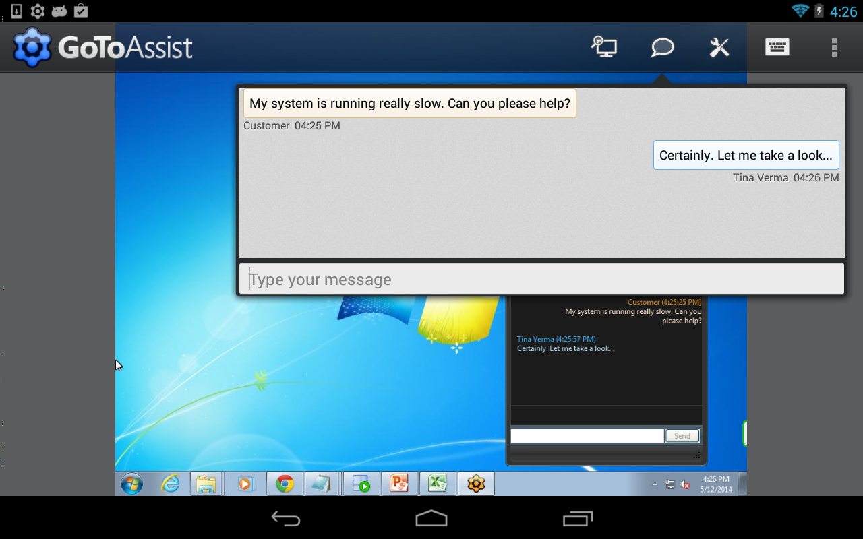
Task: Tap the clipboard checkmark notification icon
Action: (x=80, y=11)
